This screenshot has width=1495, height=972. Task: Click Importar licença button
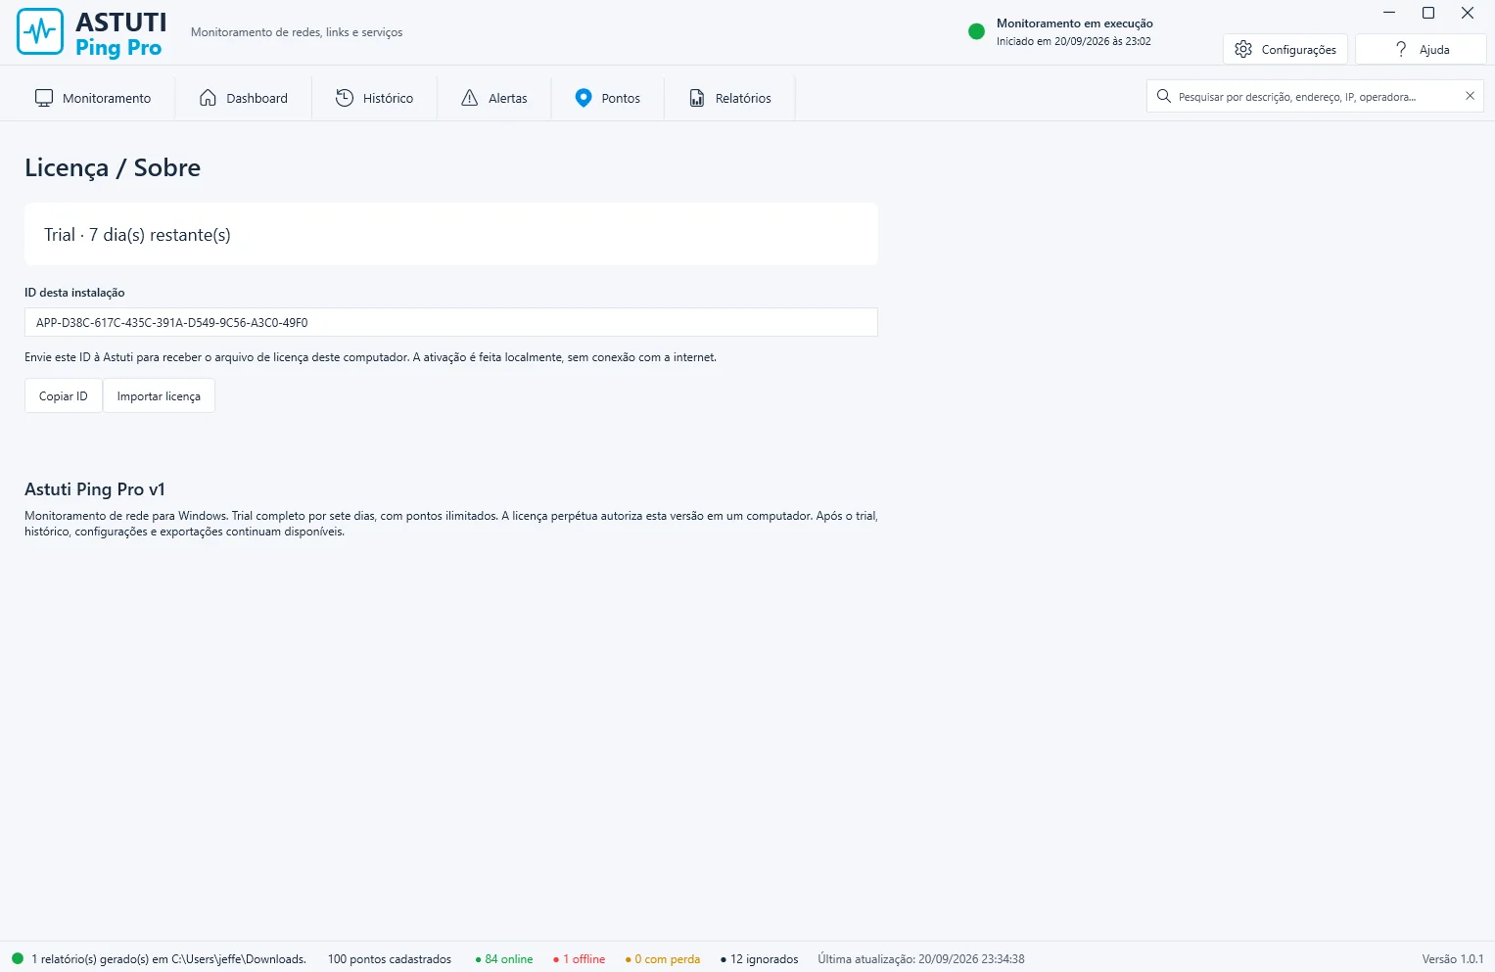point(159,396)
